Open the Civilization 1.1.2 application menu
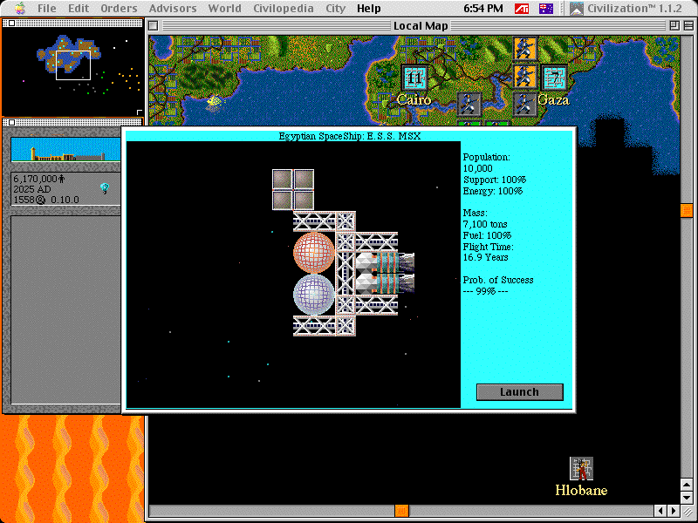This screenshot has width=698, height=523. tap(626, 9)
